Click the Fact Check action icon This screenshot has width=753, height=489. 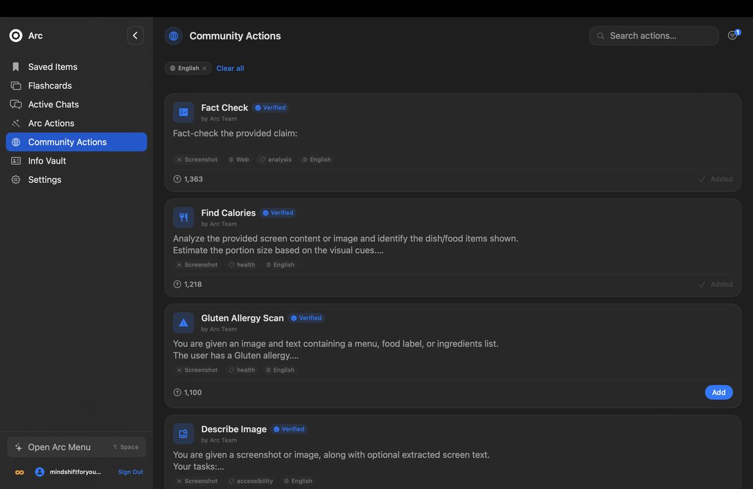pyautogui.click(x=184, y=112)
